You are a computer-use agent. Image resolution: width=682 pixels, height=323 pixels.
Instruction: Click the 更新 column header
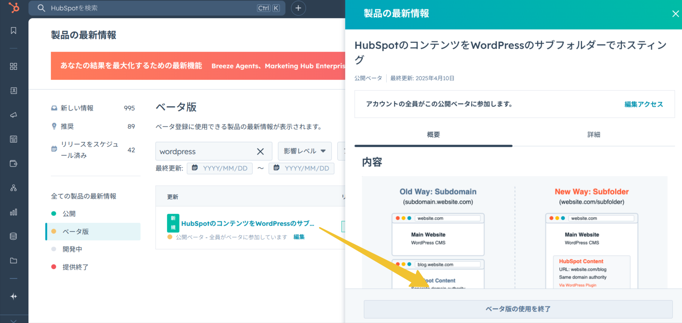pyautogui.click(x=173, y=197)
